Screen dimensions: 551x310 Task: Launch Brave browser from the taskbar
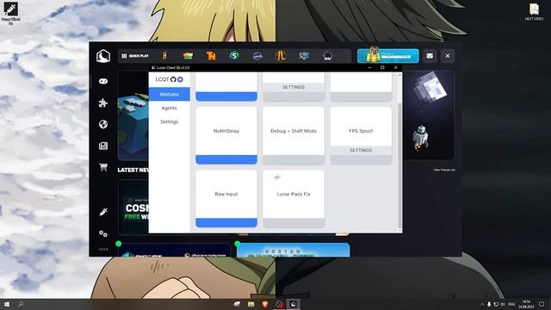(265, 304)
